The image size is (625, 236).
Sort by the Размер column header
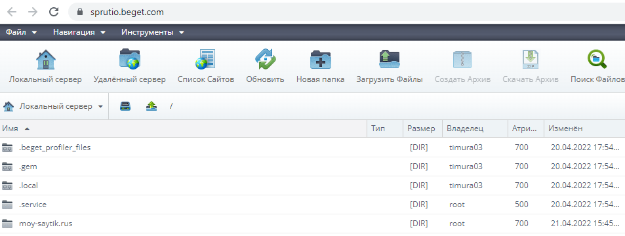pyautogui.click(x=422, y=128)
